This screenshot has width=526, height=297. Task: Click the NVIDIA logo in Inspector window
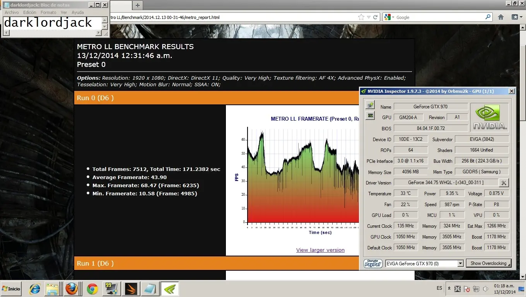[490, 117]
